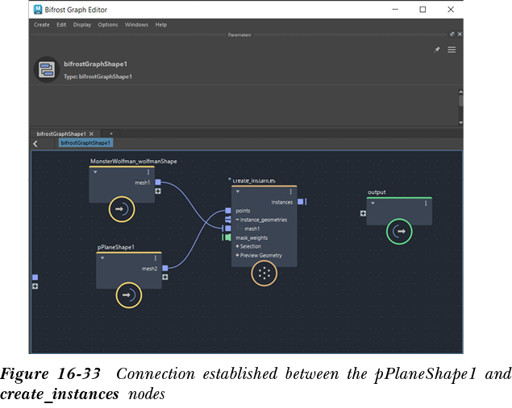512x408 pixels.
Task: Open the Display menu
Action: tap(82, 25)
